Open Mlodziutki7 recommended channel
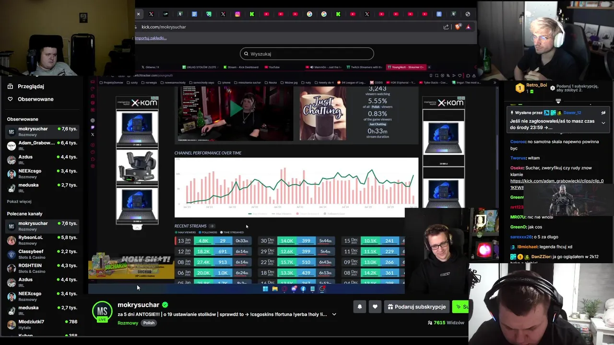 (x=42, y=324)
